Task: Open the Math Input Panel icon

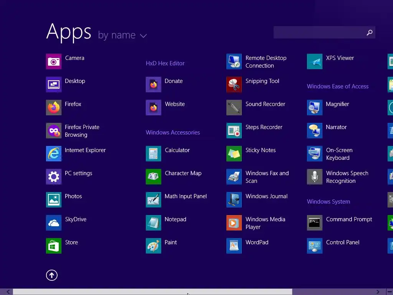Action: click(154, 200)
